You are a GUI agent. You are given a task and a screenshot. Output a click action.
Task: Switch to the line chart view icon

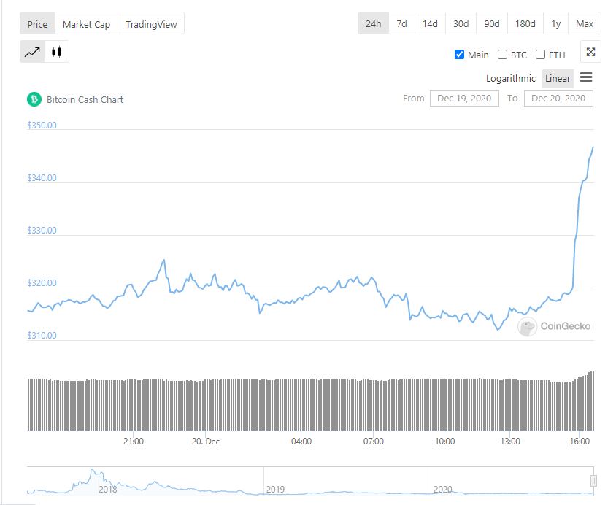click(x=32, y=51)
